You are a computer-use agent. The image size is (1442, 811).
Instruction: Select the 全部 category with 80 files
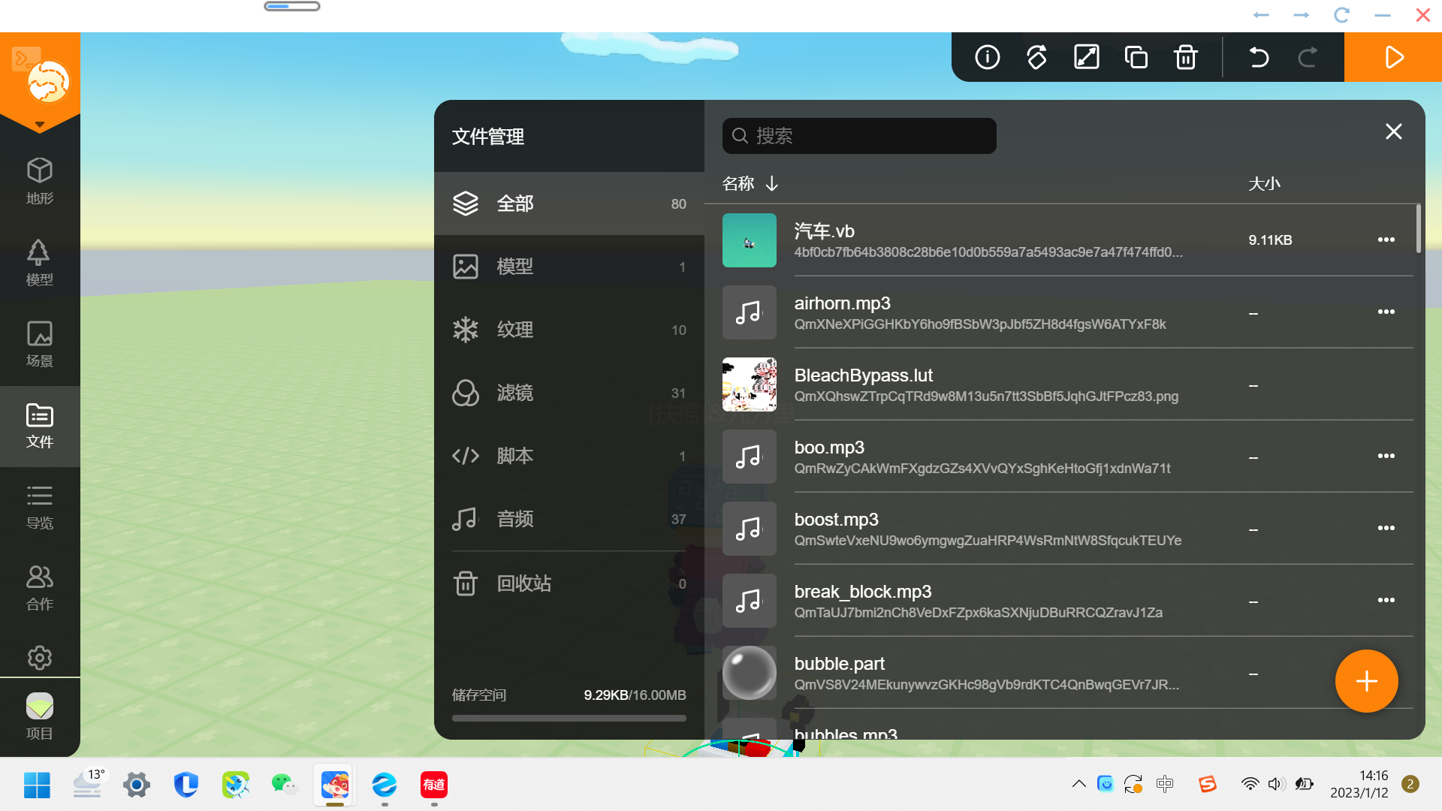tap(569, 204)
